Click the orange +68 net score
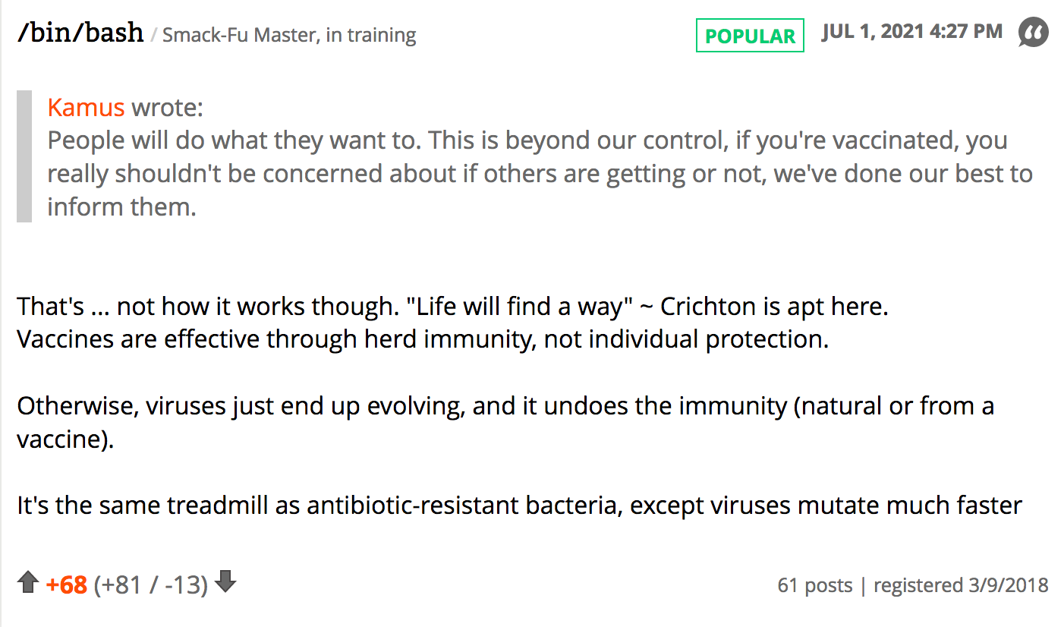Image resolution: width=1064 pixels, height=627 pixels. (x=67, y=584)
